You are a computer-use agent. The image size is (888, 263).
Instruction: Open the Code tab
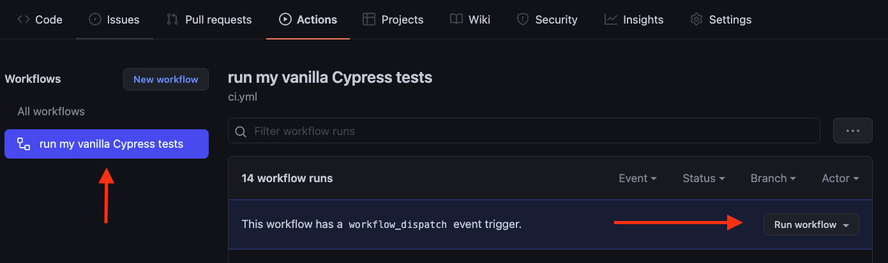click(x=40, y=20)
